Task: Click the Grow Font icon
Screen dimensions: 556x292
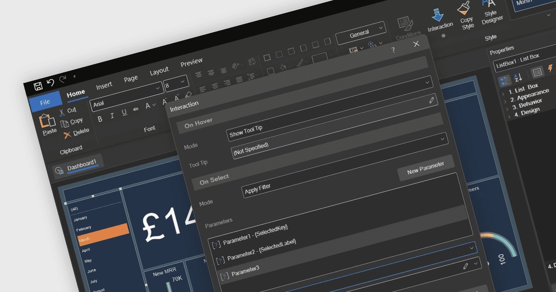Action: [x=165, y=102]
